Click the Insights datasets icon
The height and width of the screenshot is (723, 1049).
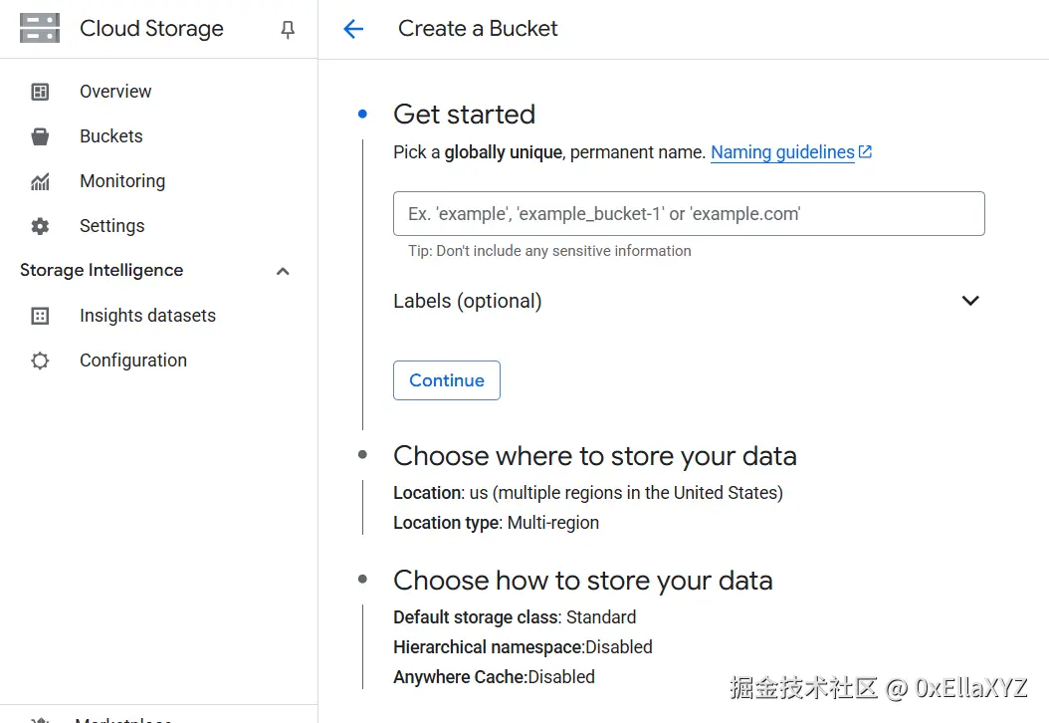[x=40, y=316]
